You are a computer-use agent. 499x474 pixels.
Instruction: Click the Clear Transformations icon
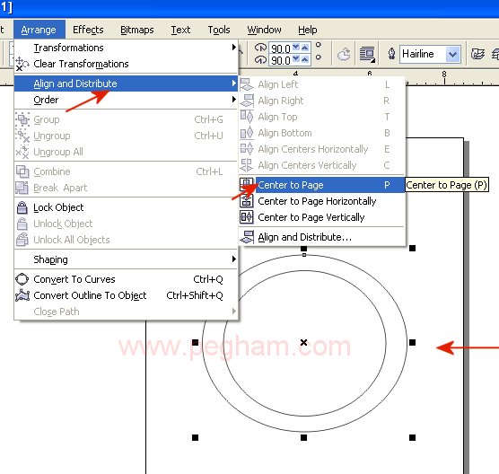coord(22,64)
